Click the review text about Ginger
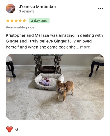This screenshot has width=110, height=136. [x=54, y=41]
